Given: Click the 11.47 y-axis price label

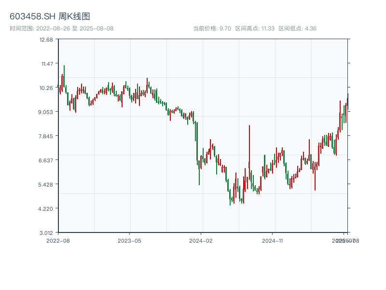Looking at the screenshot, I should tap(46, 64).
